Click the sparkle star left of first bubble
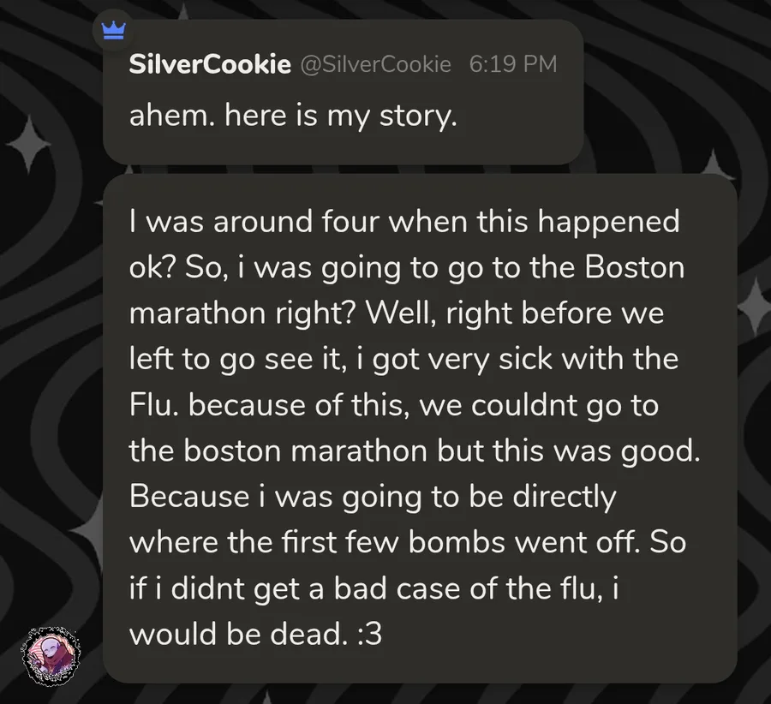771x704 pixels. 33,146
